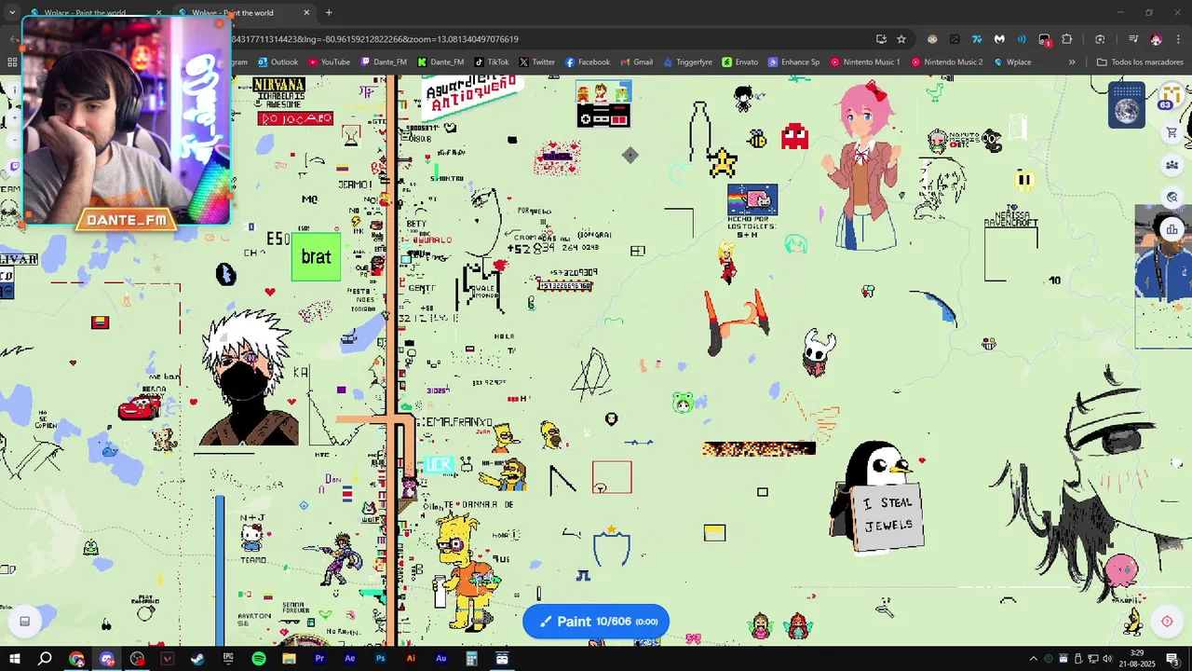Launch After Effects from the taskbar

350,659
